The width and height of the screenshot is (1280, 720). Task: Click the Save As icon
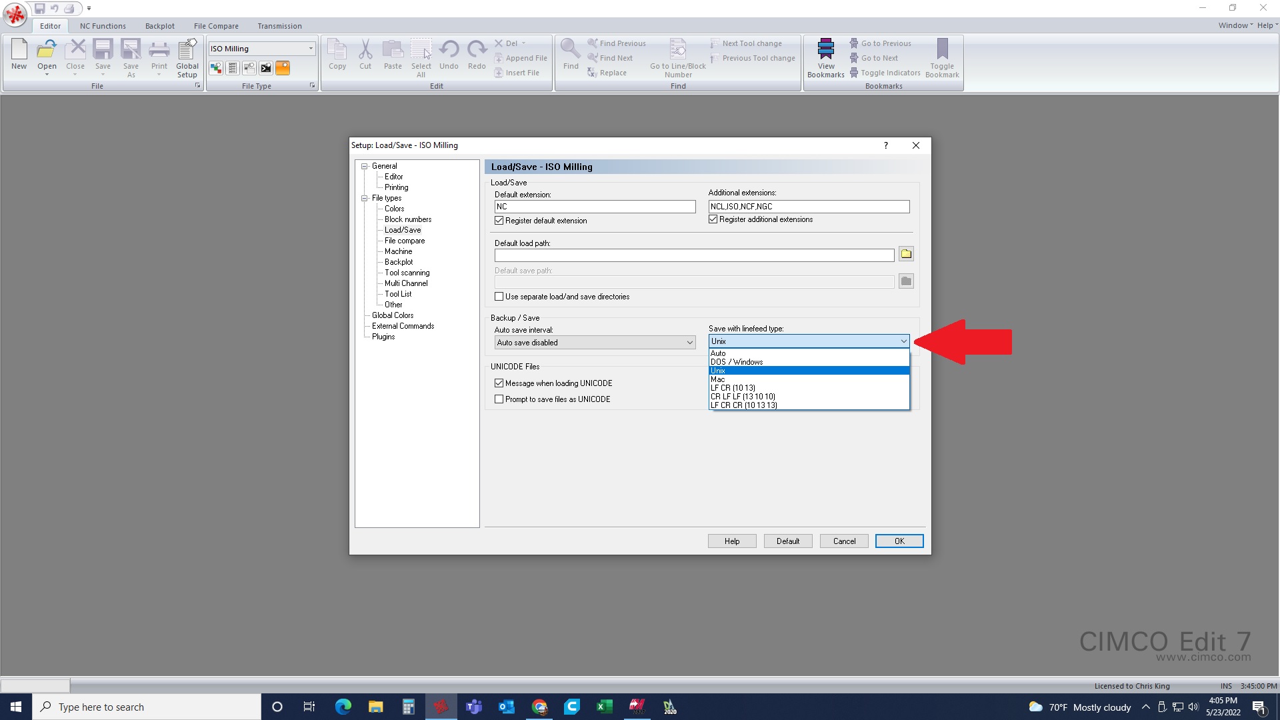(131, 58)
